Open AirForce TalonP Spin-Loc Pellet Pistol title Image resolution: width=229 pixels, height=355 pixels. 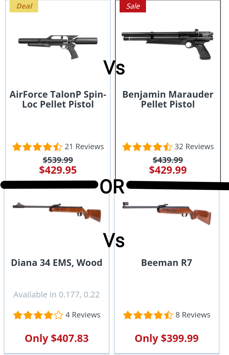point(58,99)
